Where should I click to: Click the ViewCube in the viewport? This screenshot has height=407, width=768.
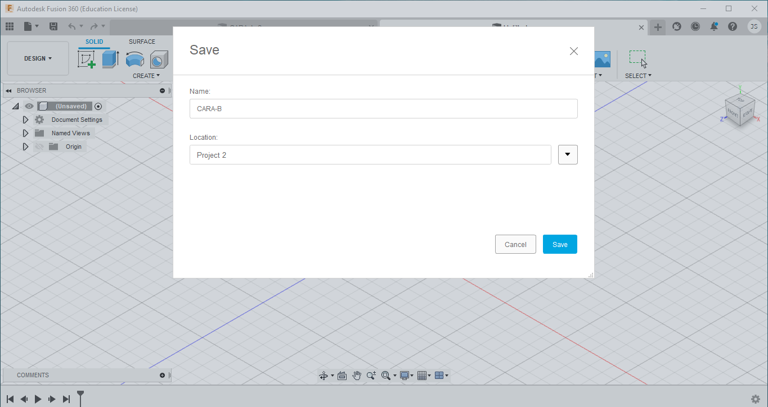(740, 111)
